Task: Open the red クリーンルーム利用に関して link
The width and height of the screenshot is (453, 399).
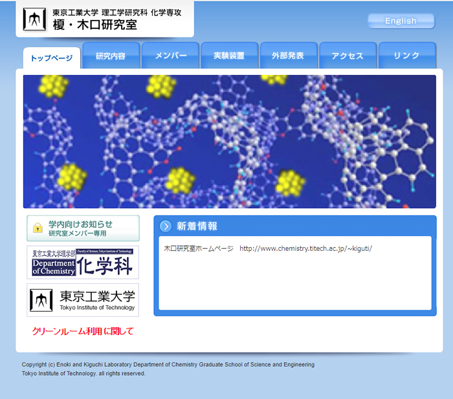Action: (83, 331)
